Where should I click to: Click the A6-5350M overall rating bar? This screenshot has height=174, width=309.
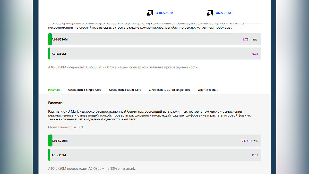pos(154,54)
